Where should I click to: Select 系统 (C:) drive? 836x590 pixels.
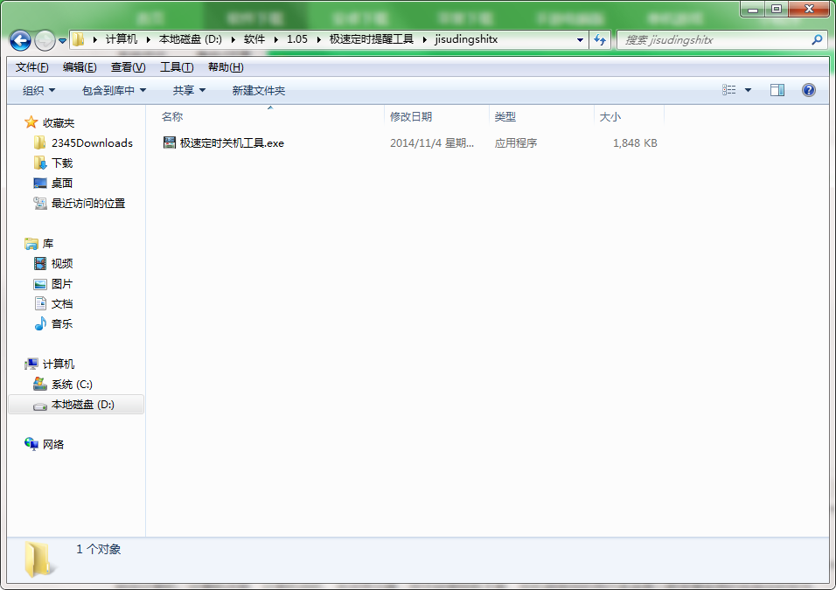point(71,385)
